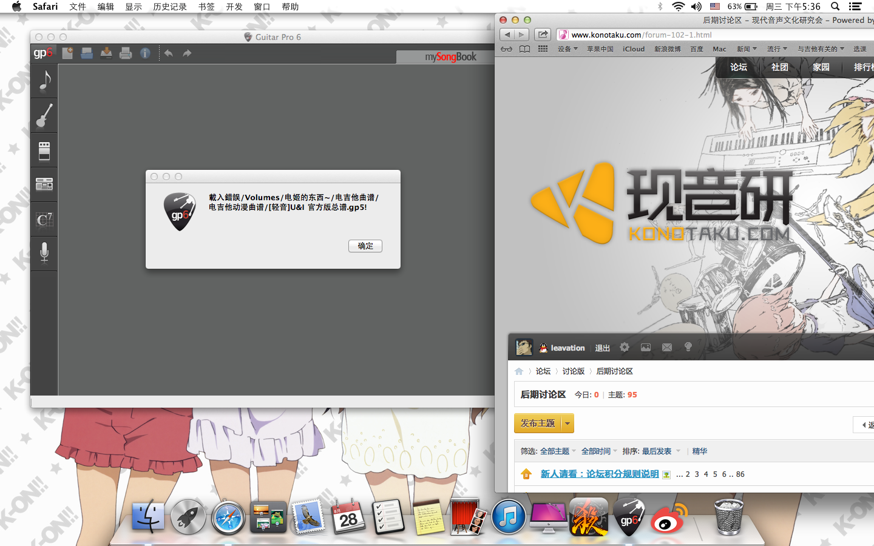Open the amp effects panel in sidebar
The image size is (874, 546).
pyautogui.click(x=44, y=150)
